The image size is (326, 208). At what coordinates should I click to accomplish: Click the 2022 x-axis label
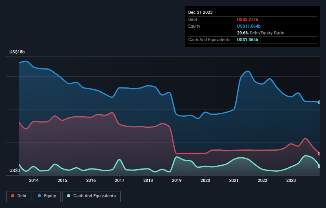pos(262,180)
